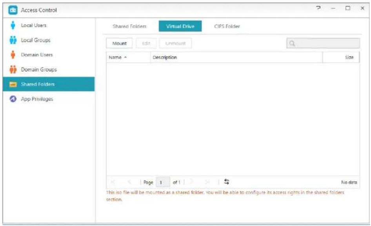The width and height of the screenshot is (371, 226).
Task: Click the search magnifier icon
Action: click(x=292, y=43)
